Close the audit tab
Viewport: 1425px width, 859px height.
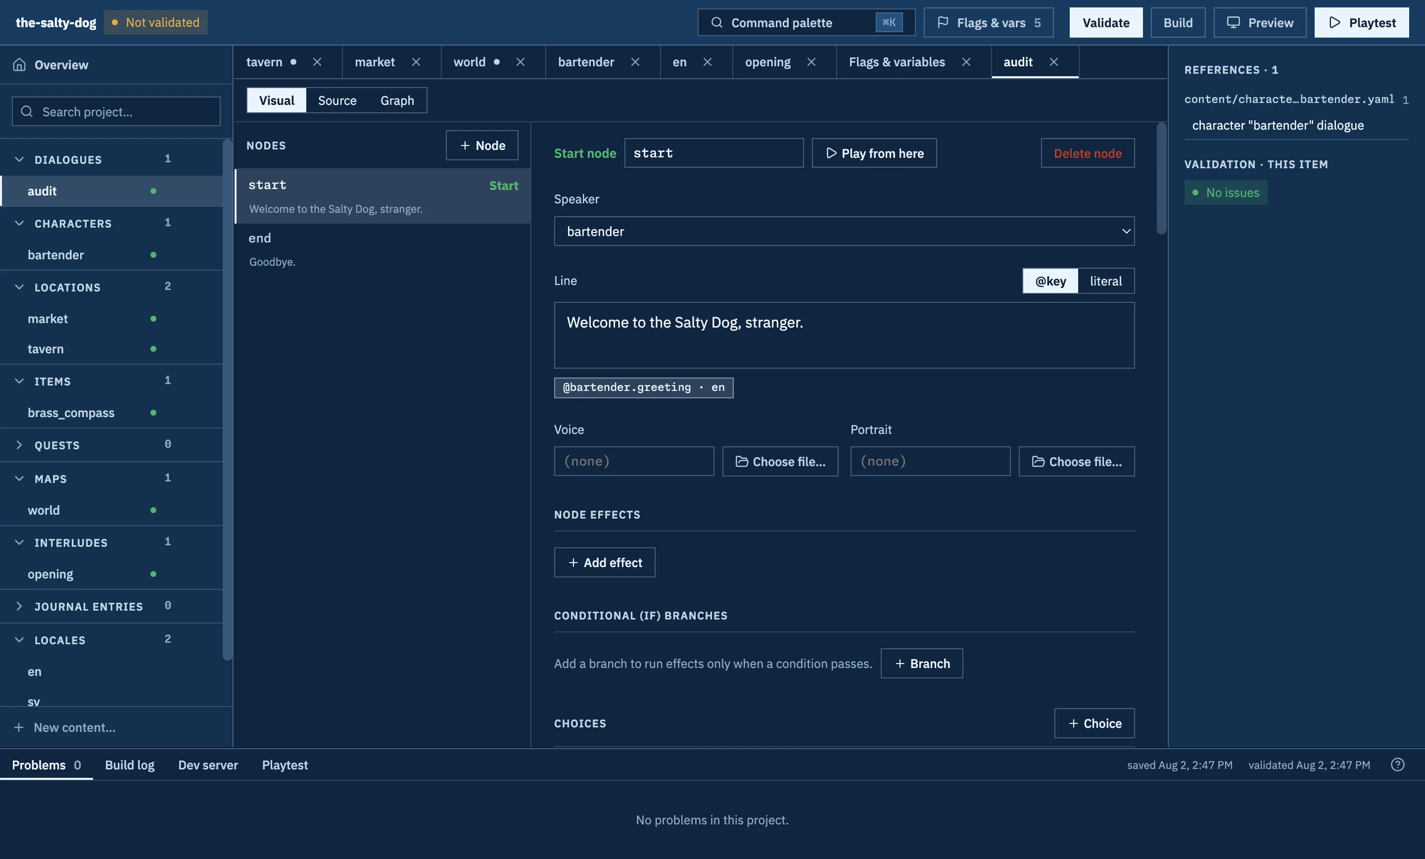[x=1054, y=62]
